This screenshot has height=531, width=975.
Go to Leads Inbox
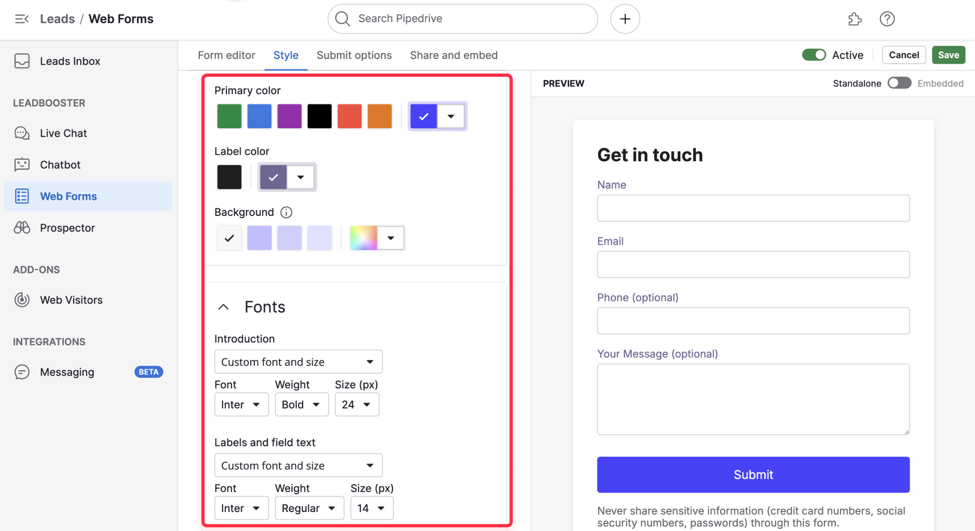[70, 61]
